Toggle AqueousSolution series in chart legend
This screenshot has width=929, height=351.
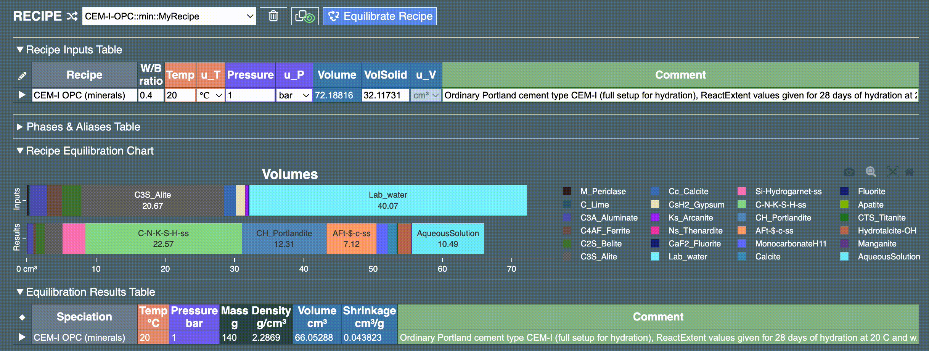[888, 257]
